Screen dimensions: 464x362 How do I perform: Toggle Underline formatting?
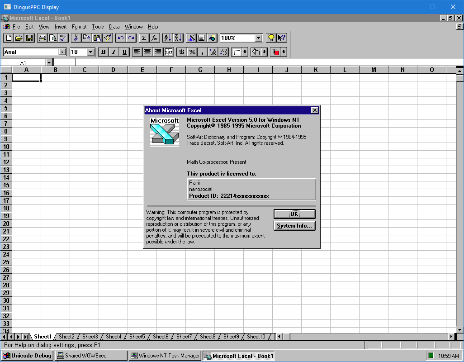click(x=124, y=52)
